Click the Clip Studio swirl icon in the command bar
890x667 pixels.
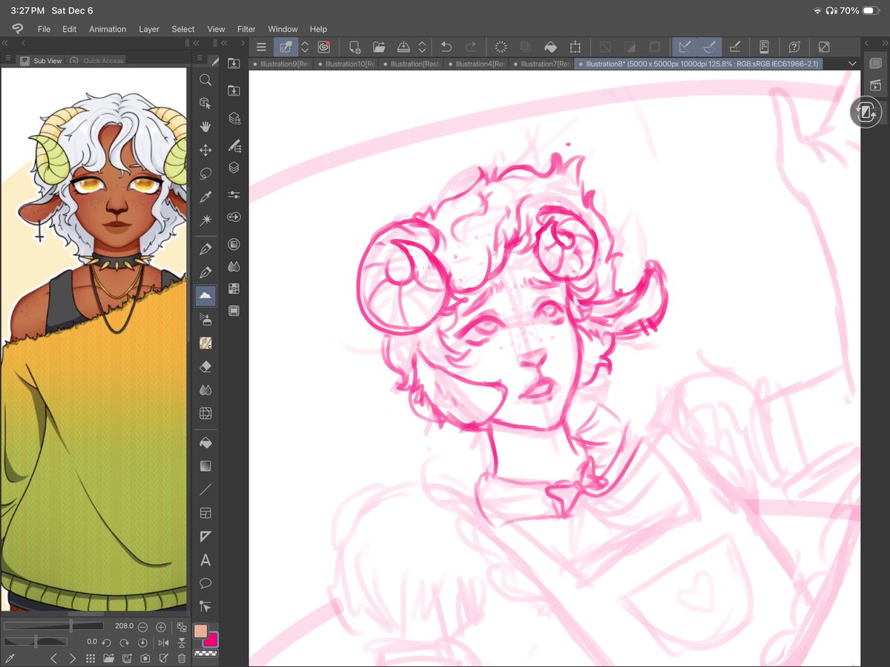(324, 47)
